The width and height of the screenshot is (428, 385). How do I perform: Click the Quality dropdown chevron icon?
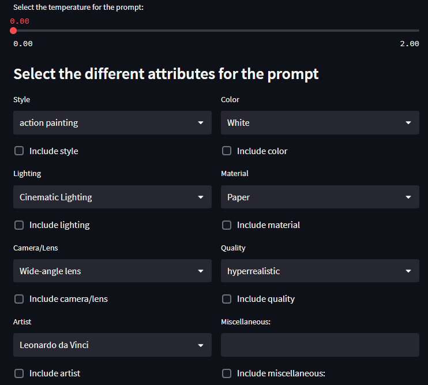coord(408,271)
